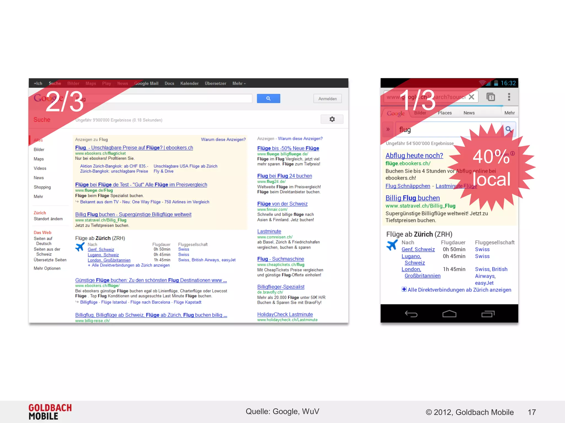Open 'Flüge bei Flüge.de Test' ad
Screen dimensions: 565x423
coord(141,185)
